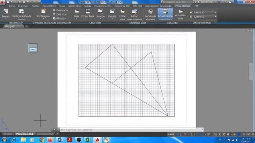Toggle PAPEL space status button

tap(171, 134)
